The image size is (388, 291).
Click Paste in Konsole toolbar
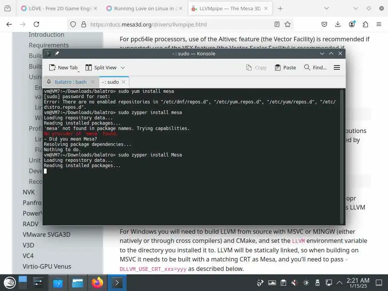(x=285, y=67)
